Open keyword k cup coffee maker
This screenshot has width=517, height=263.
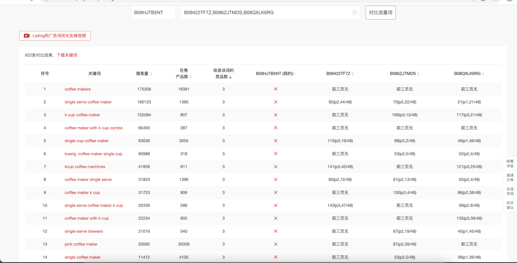[x=82, y=115]
